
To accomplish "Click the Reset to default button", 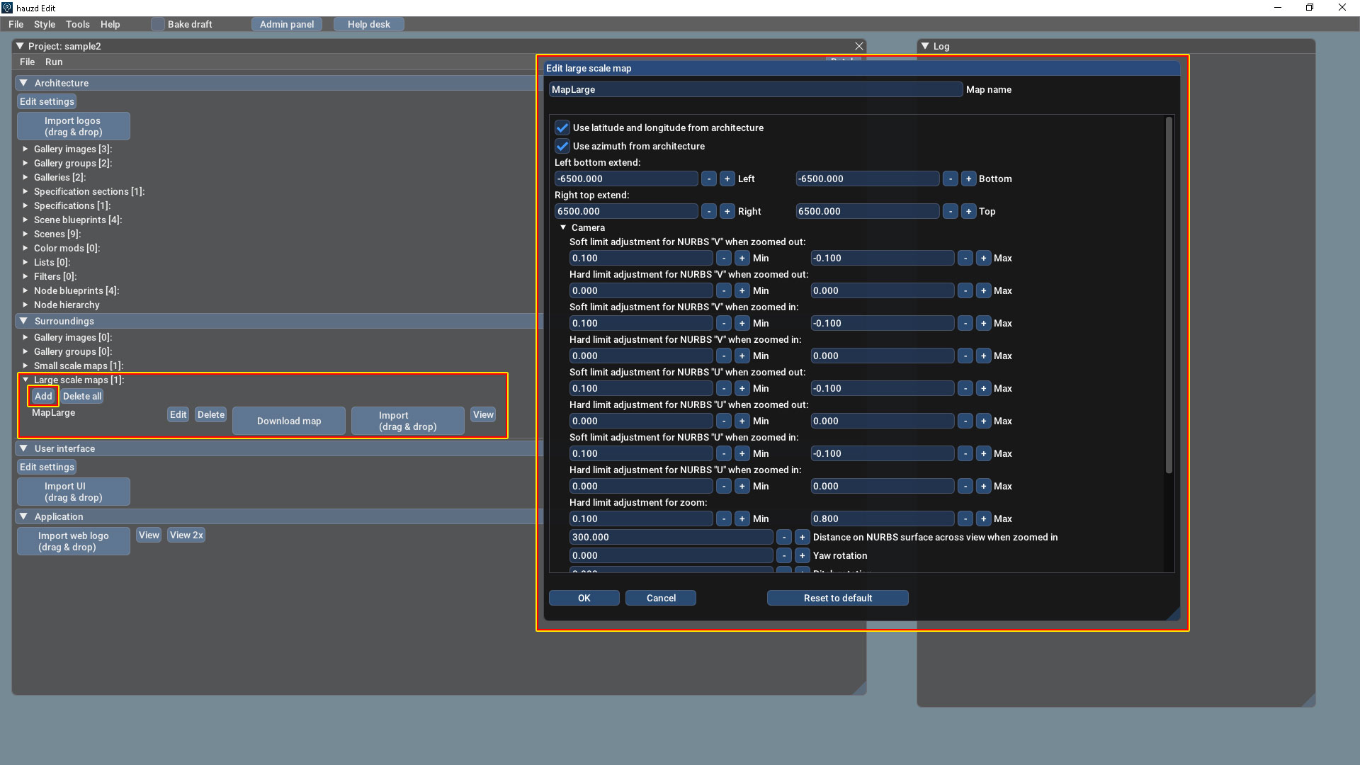I will 837,598.
